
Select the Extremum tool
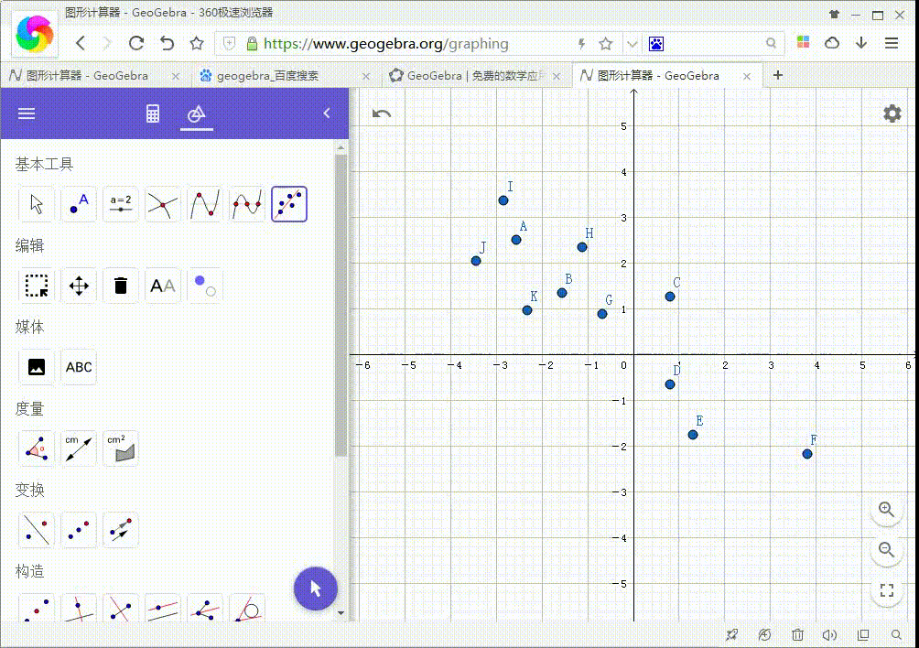point(204,204)
